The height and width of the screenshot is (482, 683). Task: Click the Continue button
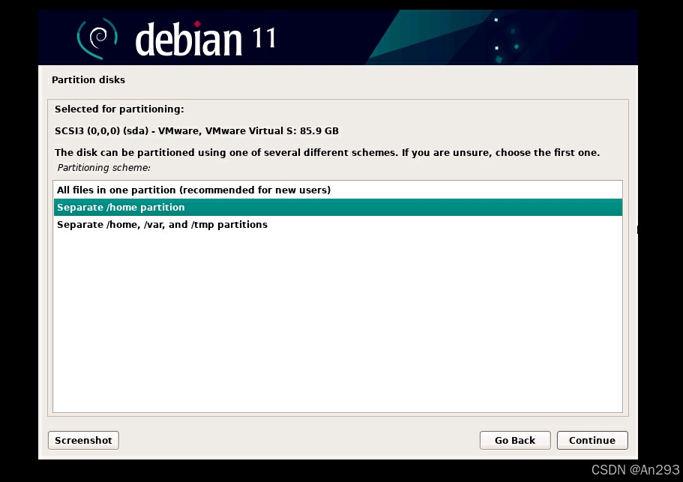click(592, 440)
